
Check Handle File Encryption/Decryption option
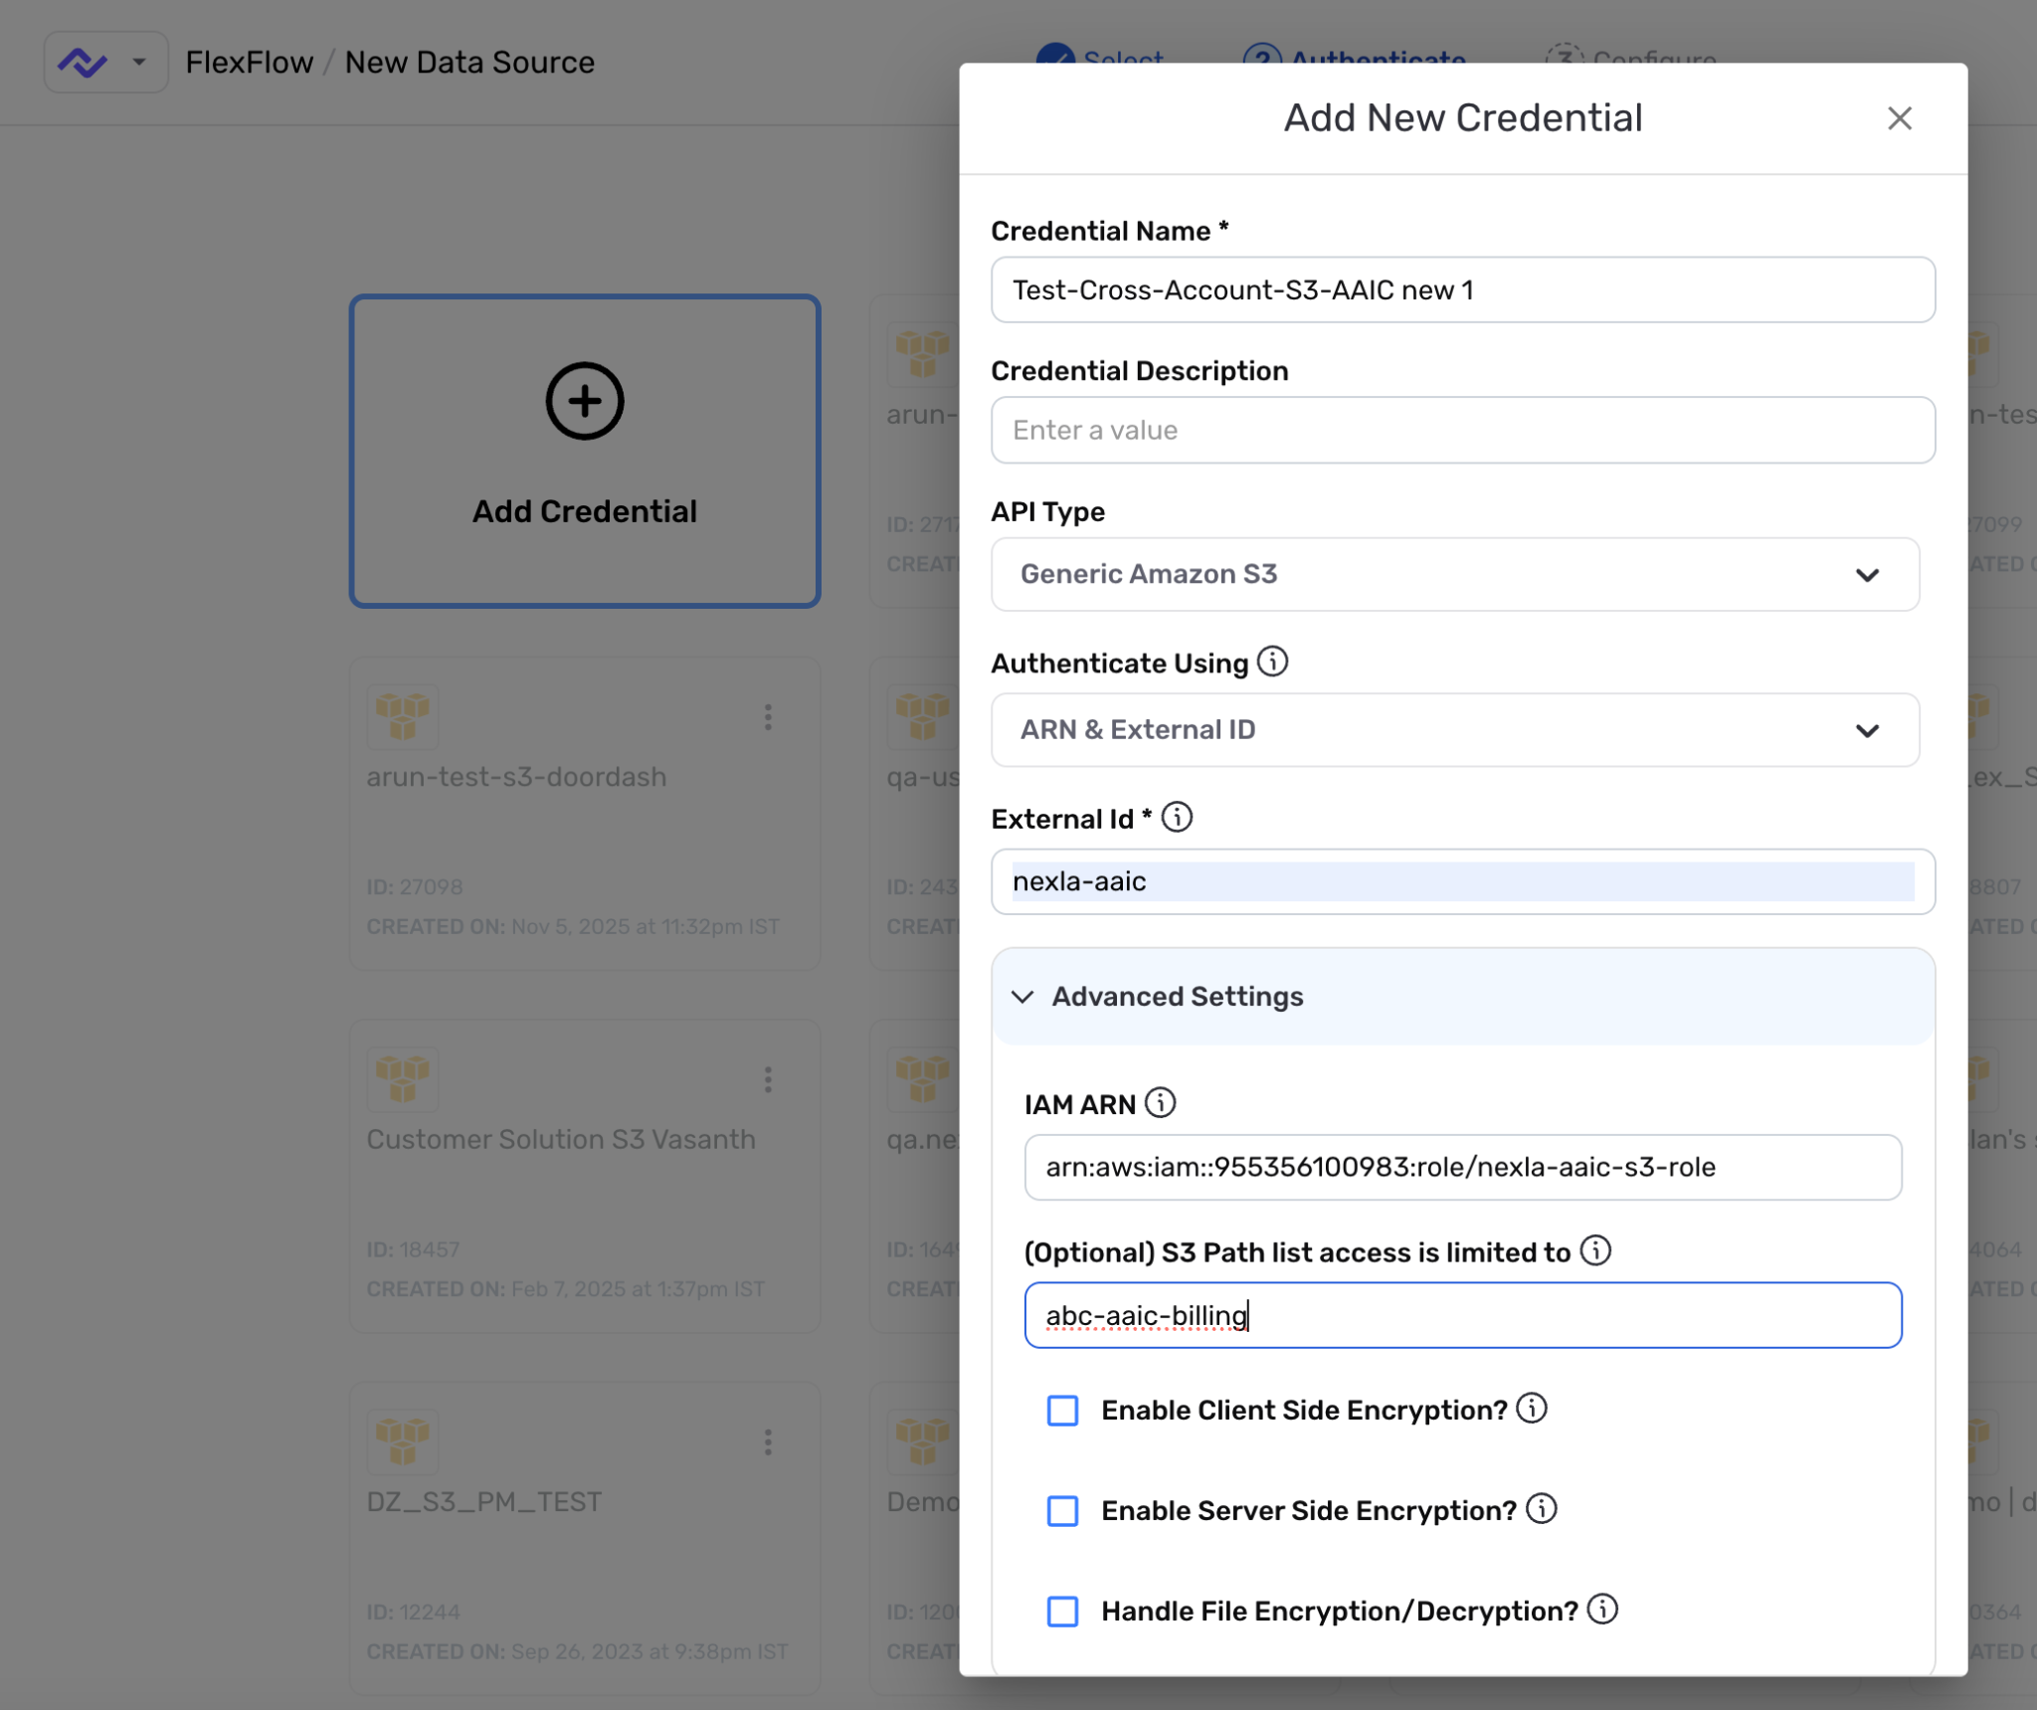(x=1062, y=1612)
